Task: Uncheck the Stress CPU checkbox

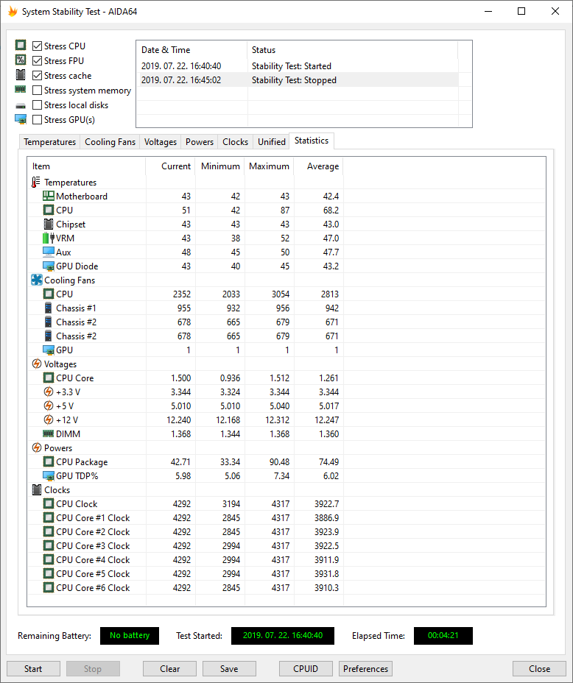Action: tap(38, 46)
